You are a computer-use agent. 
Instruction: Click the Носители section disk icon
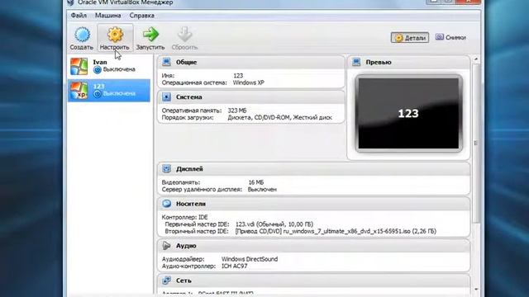pyautogui.click(x=166, y=204)
